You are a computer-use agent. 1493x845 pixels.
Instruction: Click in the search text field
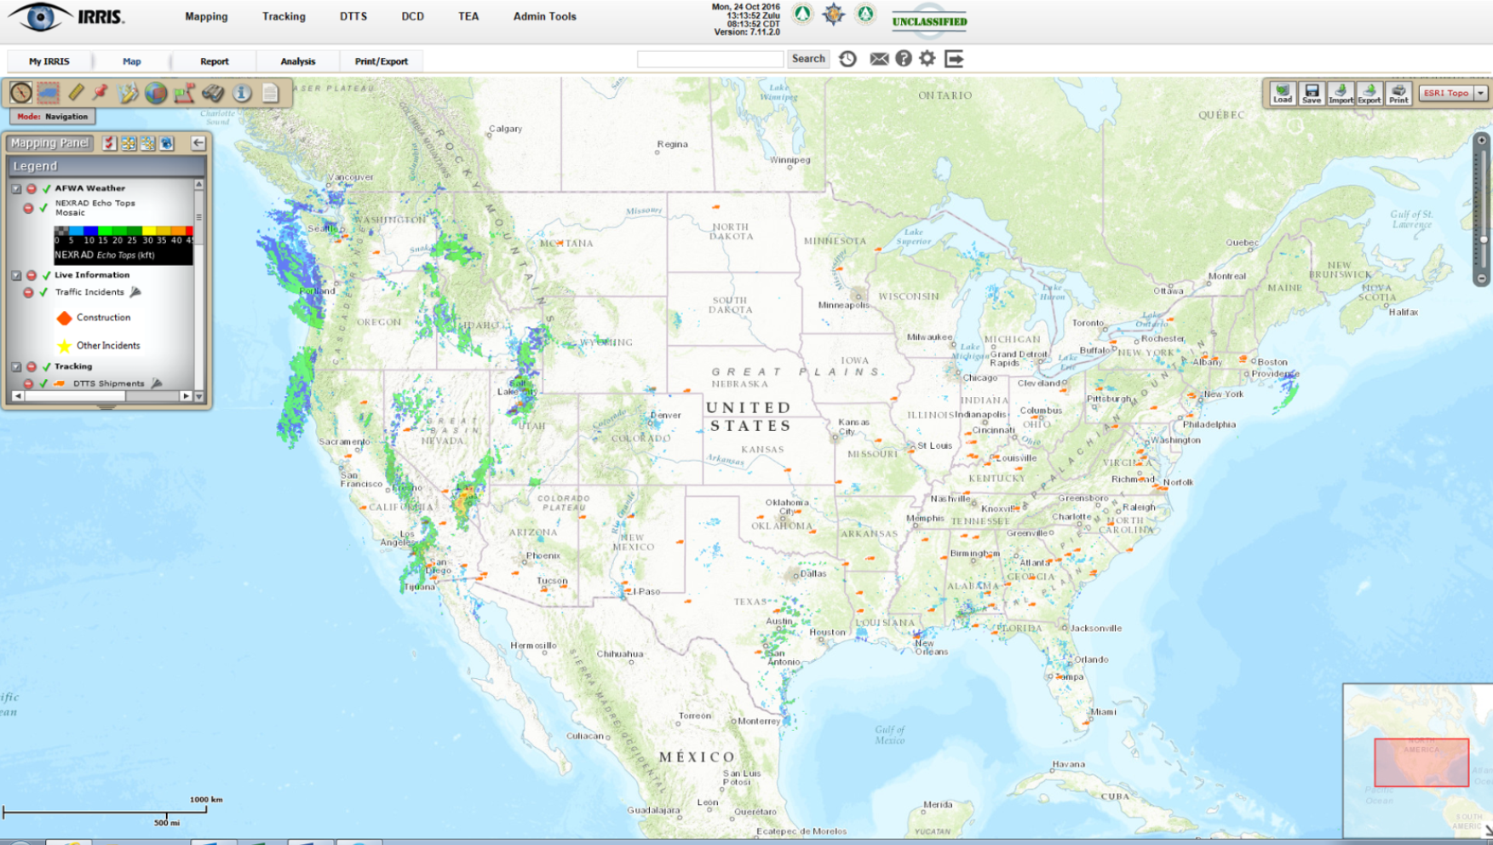tap(710, 59)
